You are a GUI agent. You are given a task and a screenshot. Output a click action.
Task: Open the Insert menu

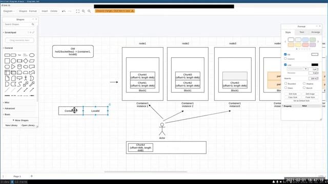pos(45,11)
